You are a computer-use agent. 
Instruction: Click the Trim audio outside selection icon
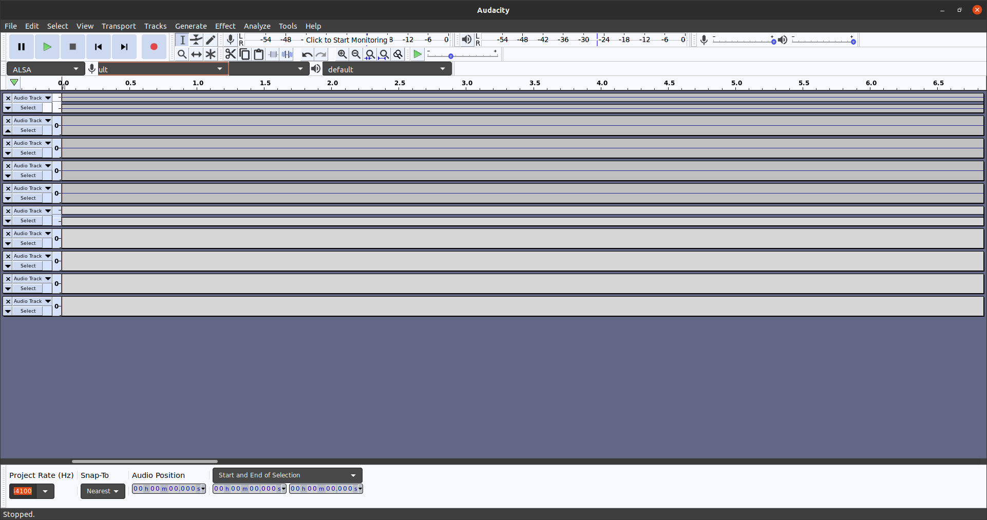tap(273, 54)
